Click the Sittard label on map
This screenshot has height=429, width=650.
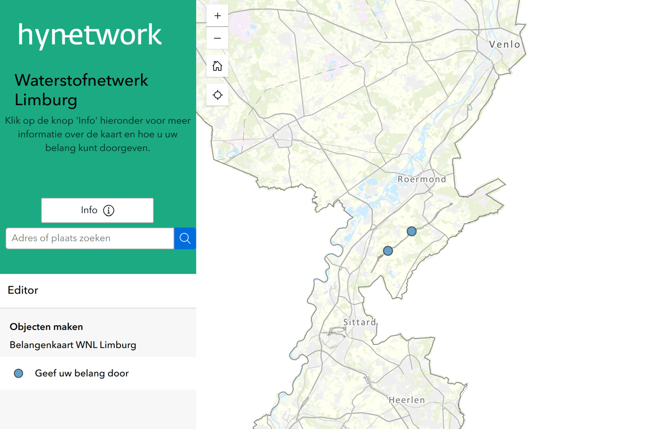tap(359, 322)
